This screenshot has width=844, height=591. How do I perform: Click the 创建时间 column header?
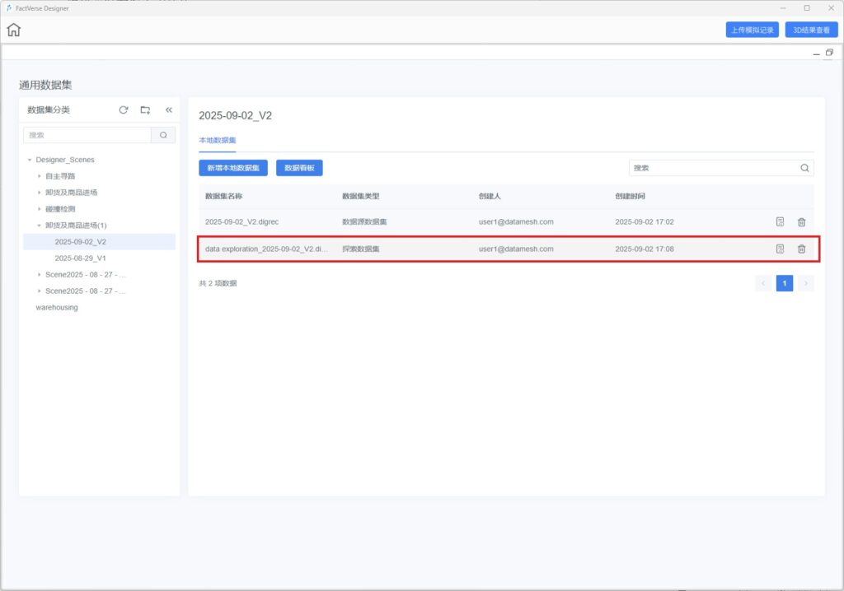630,196
